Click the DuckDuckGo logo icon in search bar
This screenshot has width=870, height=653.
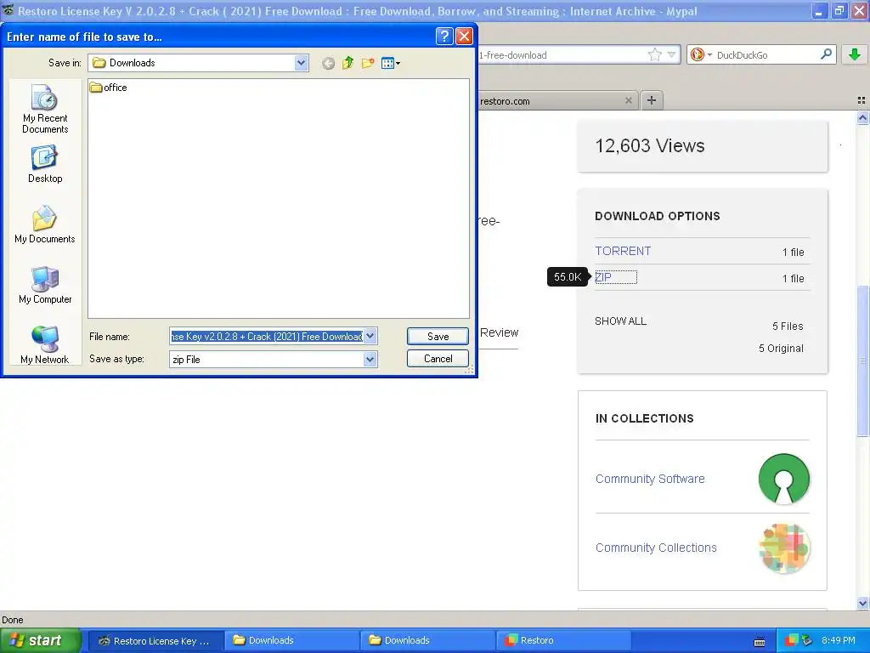pyautogui.click(x=698, y=54)
